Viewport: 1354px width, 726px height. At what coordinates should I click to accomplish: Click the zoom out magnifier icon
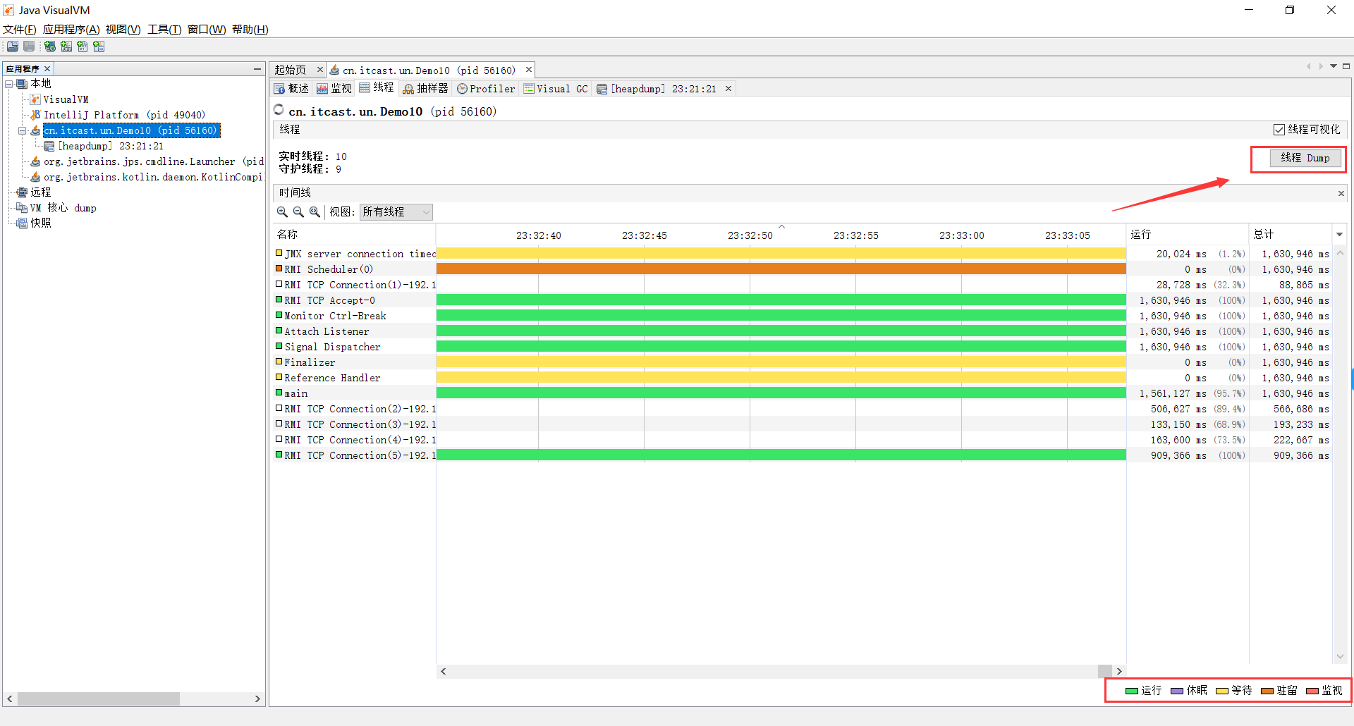(x=298, y=212)
